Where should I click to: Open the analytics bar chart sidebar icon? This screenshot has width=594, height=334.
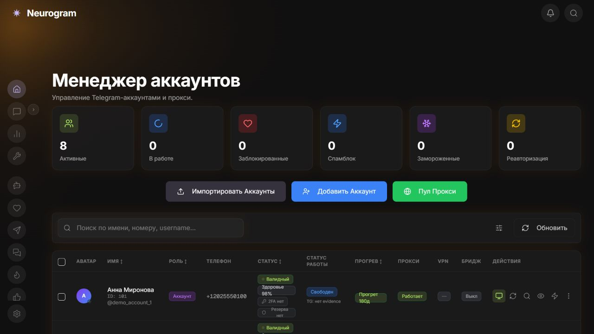point(17,134)
